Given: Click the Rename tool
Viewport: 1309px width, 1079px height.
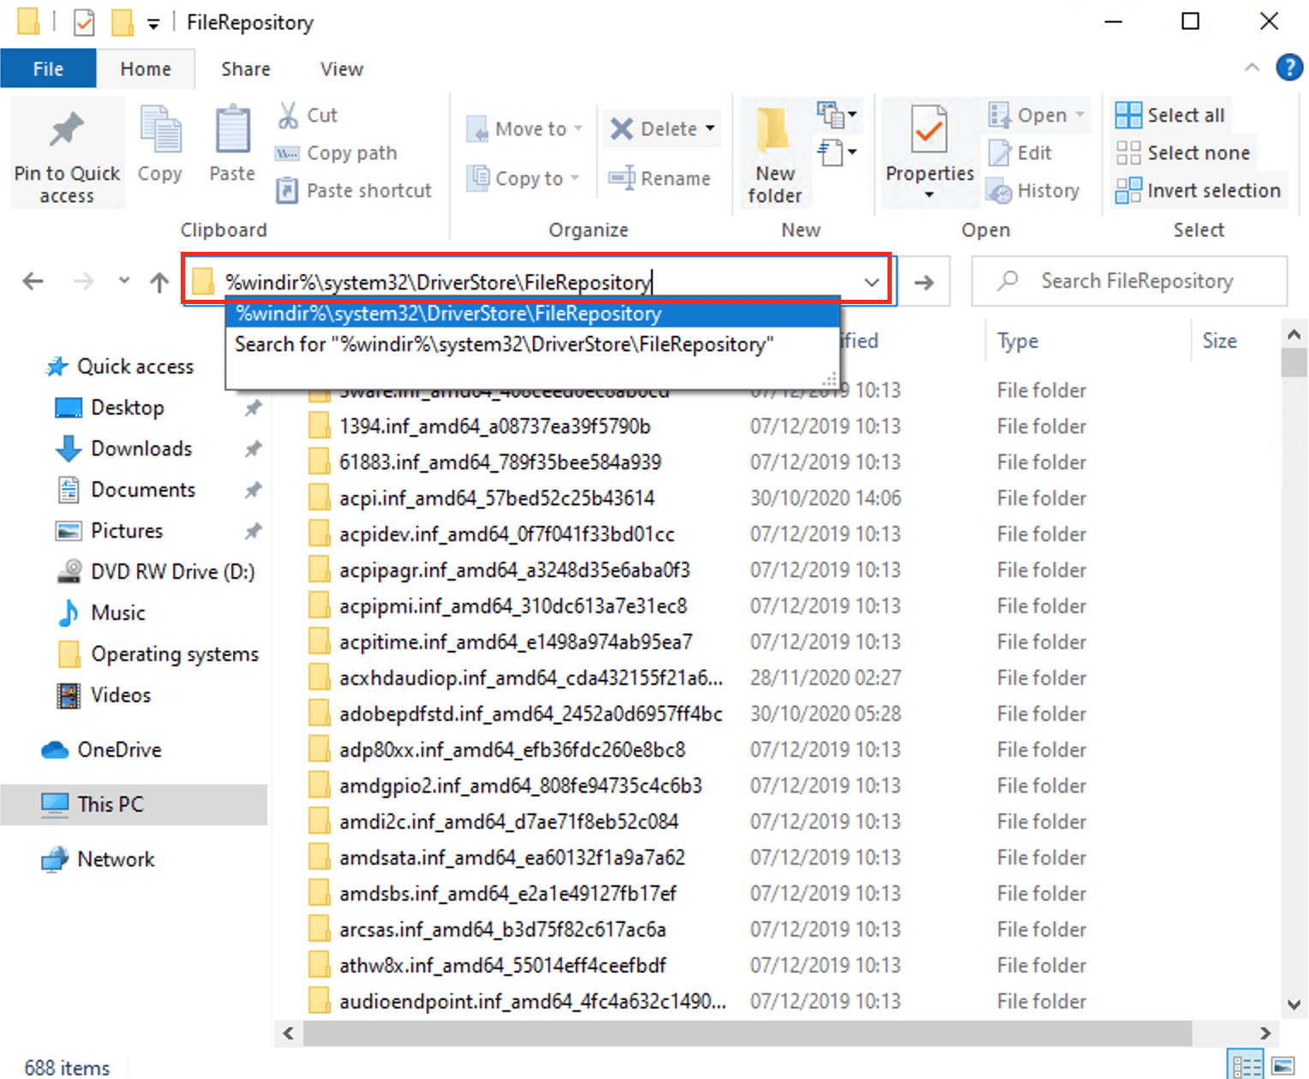Looking at the screenshot, I should pyautogui.click(x=660, y=178).
